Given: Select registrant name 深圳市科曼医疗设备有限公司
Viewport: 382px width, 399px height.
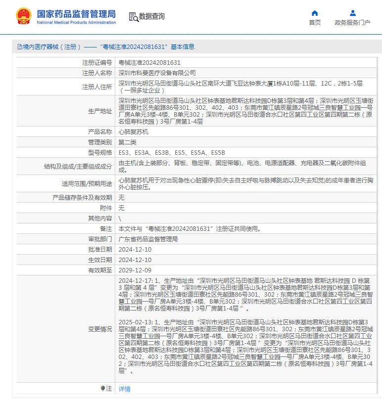Looking at the screenshot, I should (x=157, y=73).
